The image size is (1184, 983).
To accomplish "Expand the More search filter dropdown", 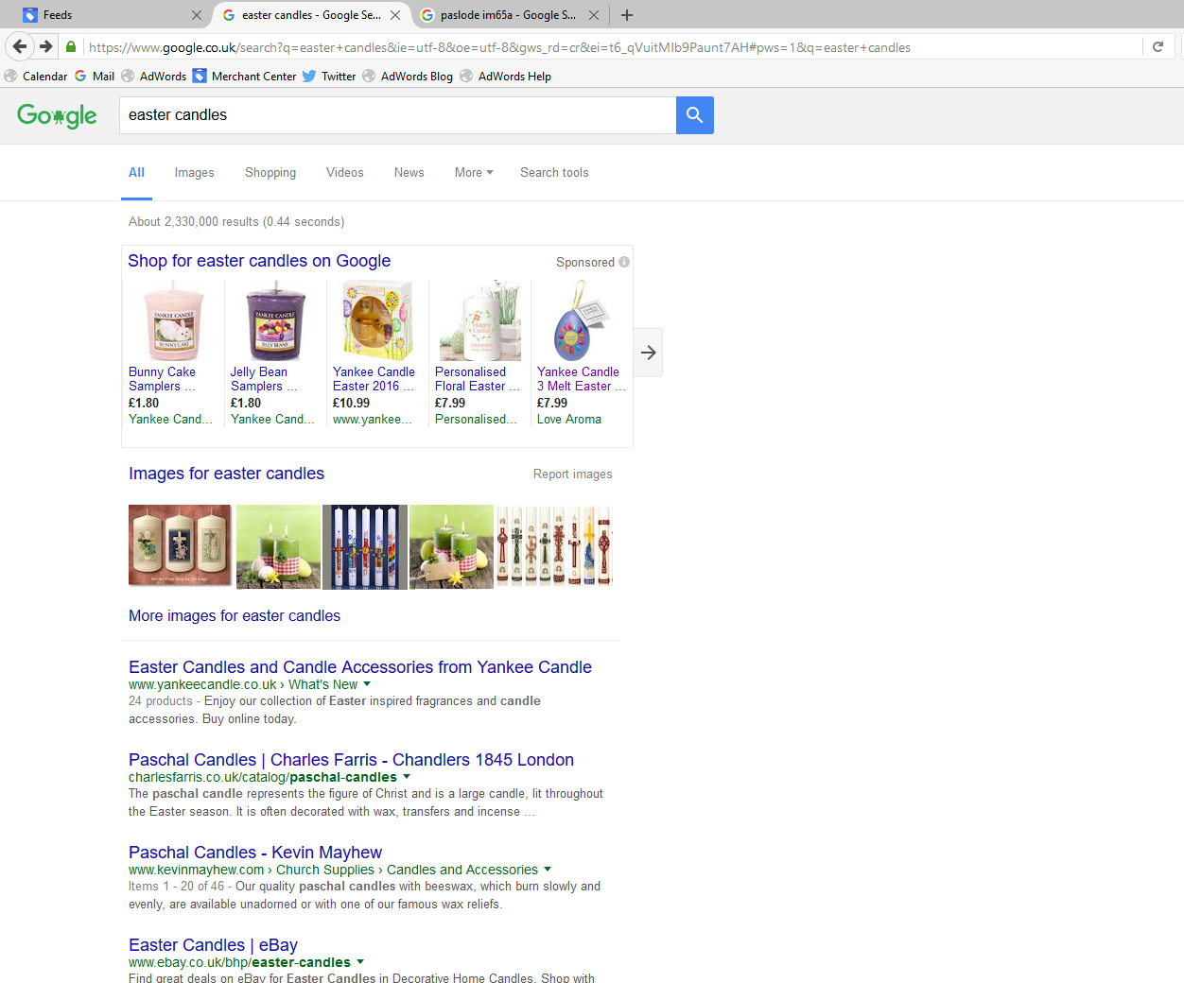I will tap(474, 172).
